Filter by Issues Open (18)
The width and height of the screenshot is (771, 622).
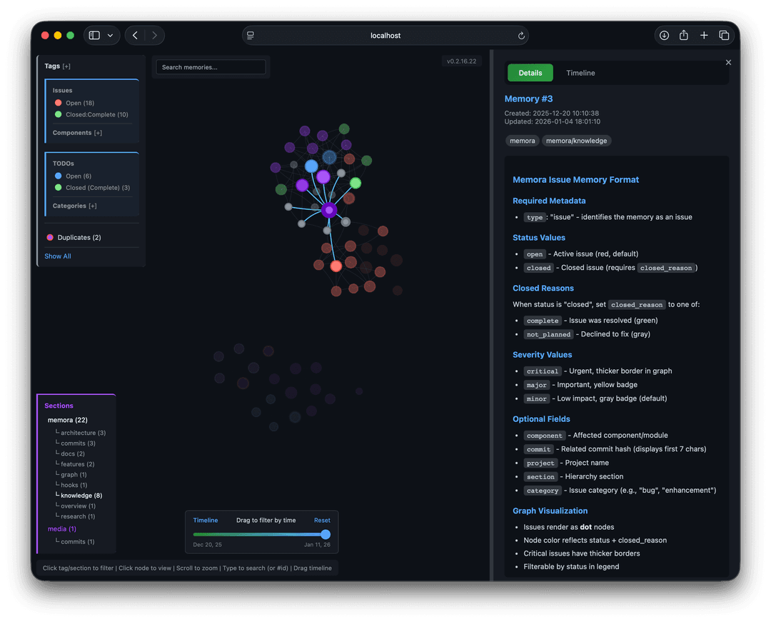click(74, 103)
